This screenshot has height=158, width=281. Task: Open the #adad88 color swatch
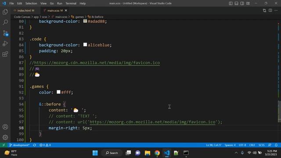pos(85,21)
